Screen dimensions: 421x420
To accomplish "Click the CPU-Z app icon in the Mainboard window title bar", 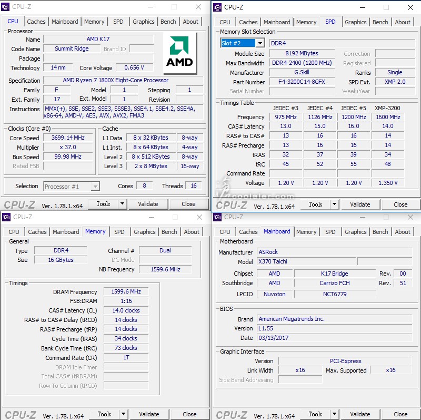I will pos(217,217).
